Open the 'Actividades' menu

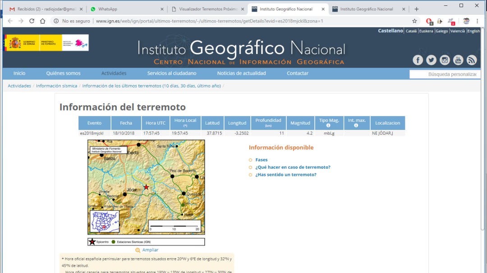click(x=114, y=73)
